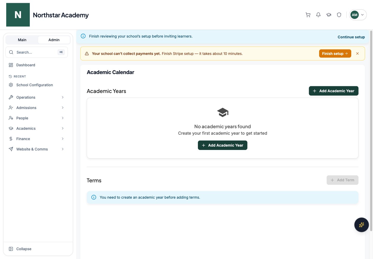Expand the People submenu chevron
Screen dimensions: 373x259
pos(63,118)
